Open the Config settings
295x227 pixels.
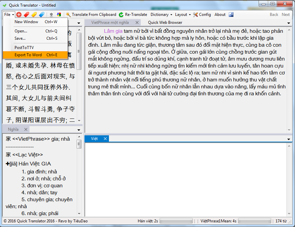[x=202, y=15]
